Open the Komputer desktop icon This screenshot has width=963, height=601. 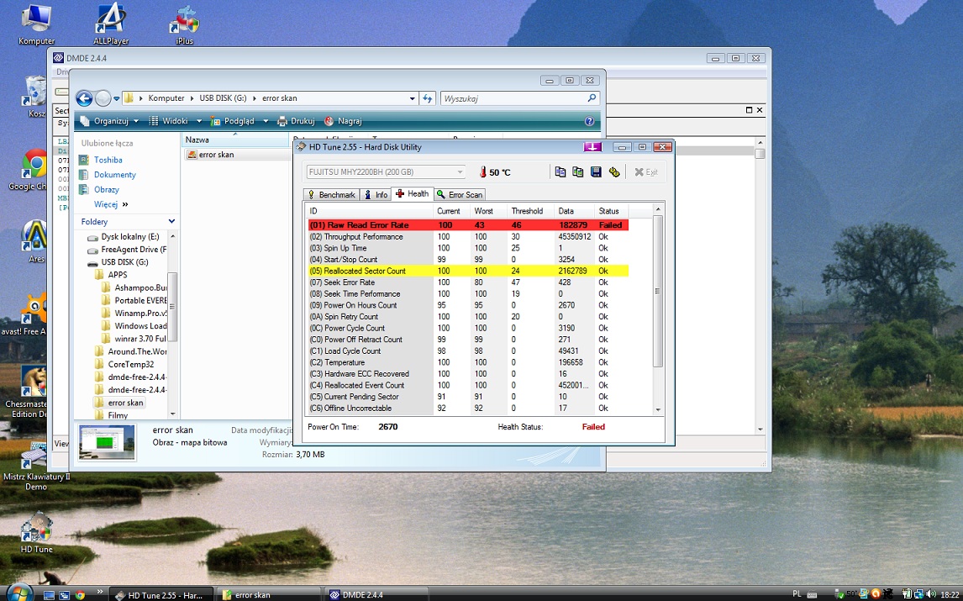(x=36, y=24)
